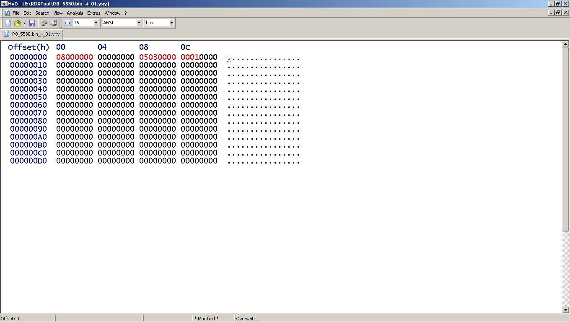Click the ASCII text column of row 00000000
Screen dimensions: 570x322
coord(264,57)
